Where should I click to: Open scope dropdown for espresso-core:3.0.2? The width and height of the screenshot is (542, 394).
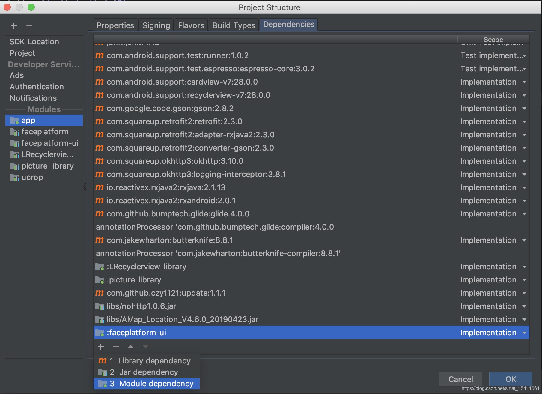coord(524,69)
